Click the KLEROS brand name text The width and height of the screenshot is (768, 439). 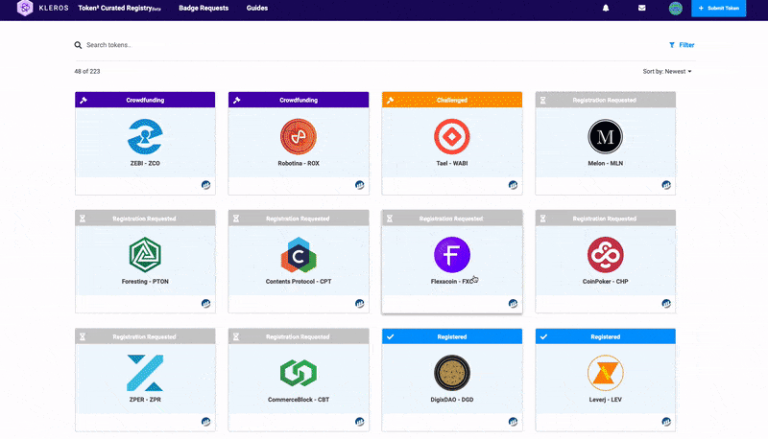click(54, 8)
